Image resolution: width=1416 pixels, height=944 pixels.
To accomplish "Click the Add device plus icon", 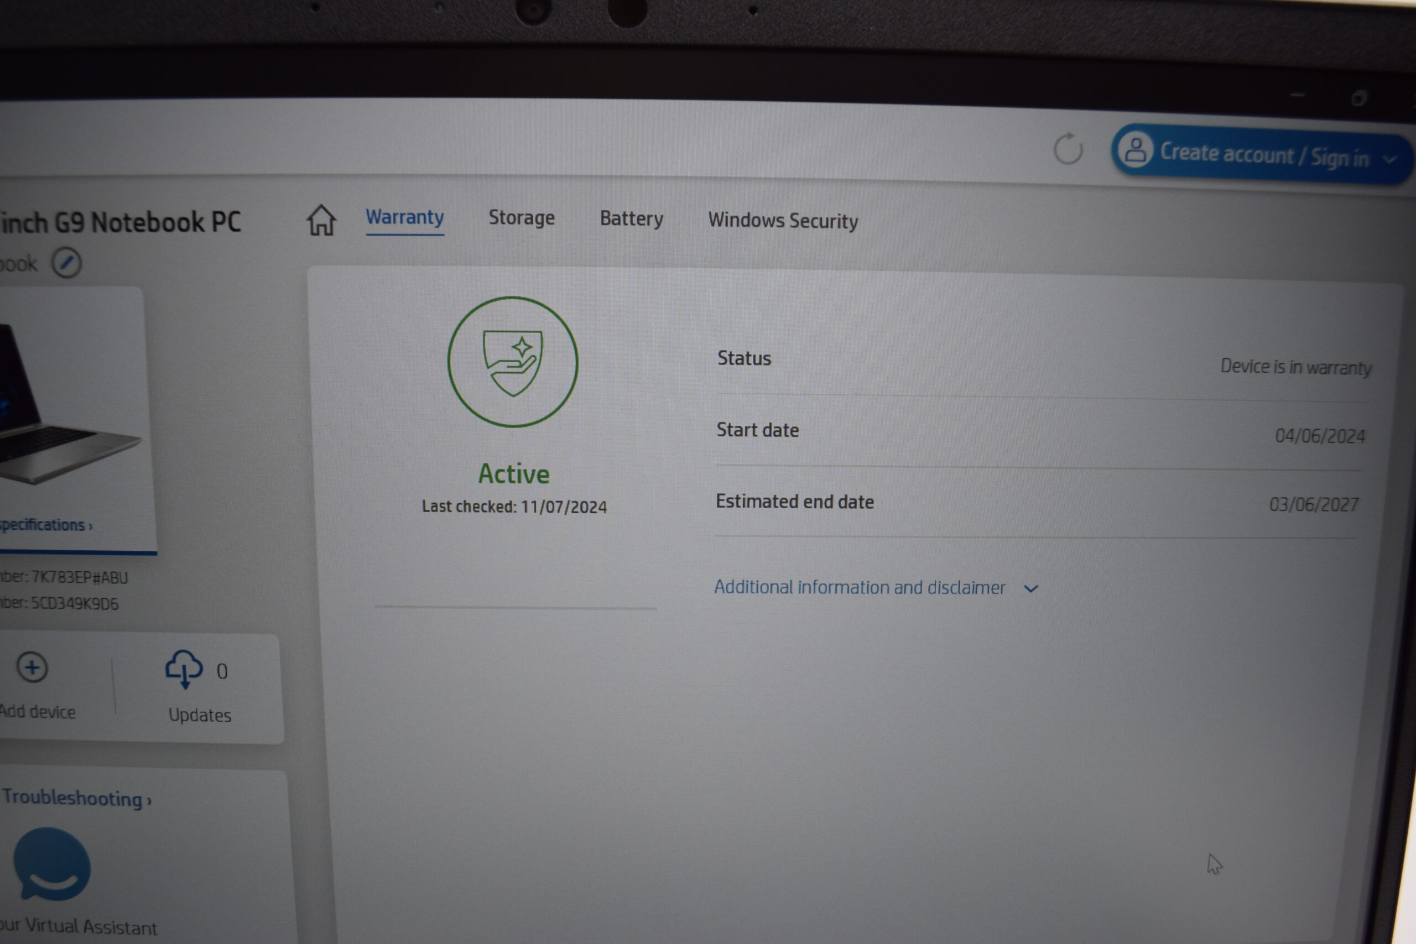I will click(x=32, y=667).
